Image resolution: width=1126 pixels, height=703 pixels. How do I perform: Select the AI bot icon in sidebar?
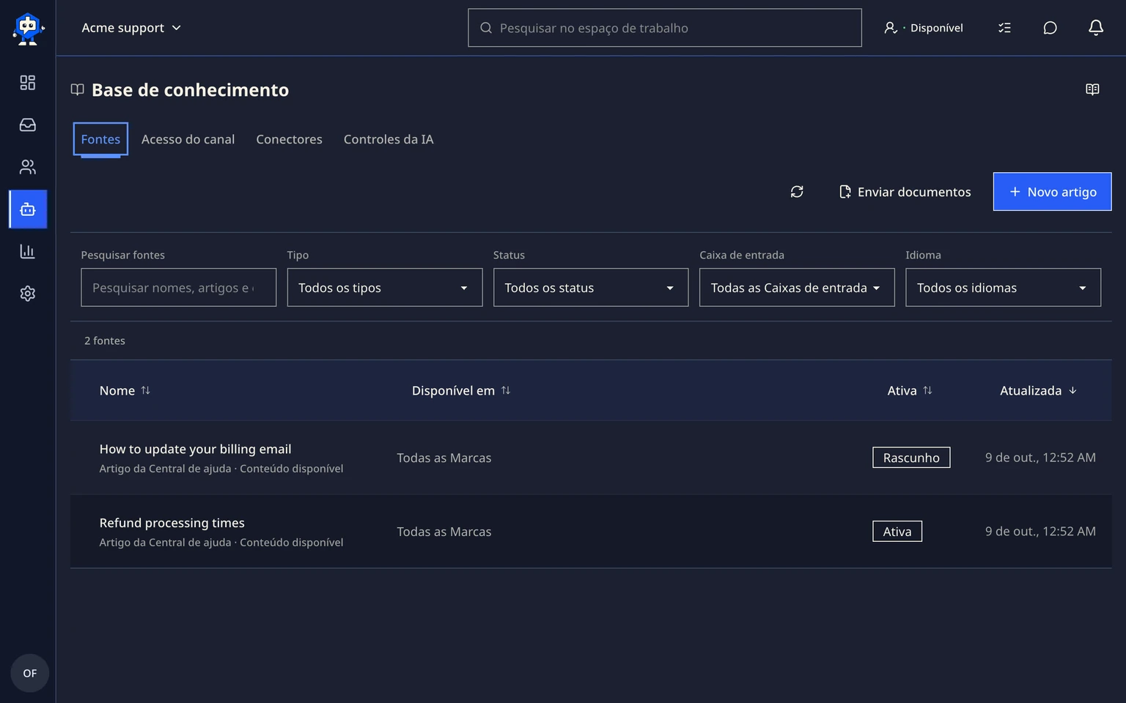28,209
